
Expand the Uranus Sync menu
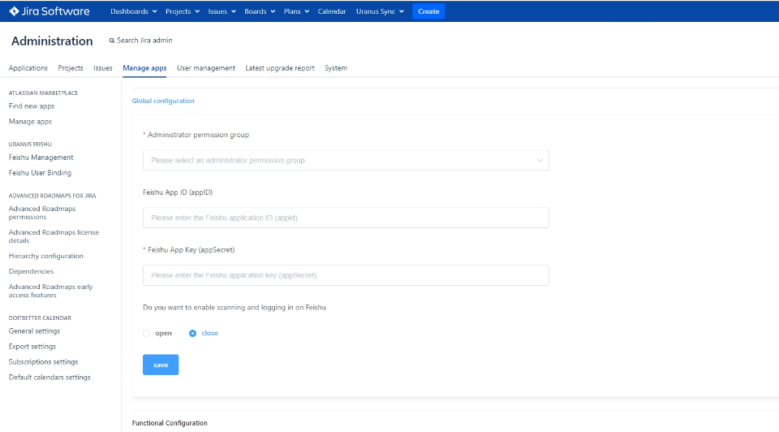click(380, 11)
